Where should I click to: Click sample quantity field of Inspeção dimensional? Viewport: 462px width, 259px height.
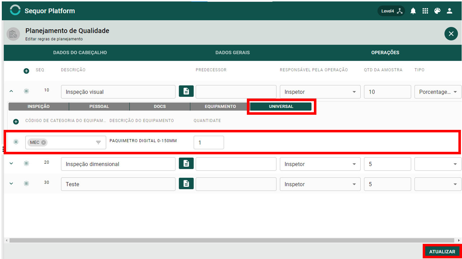click(x=387, y=164)
